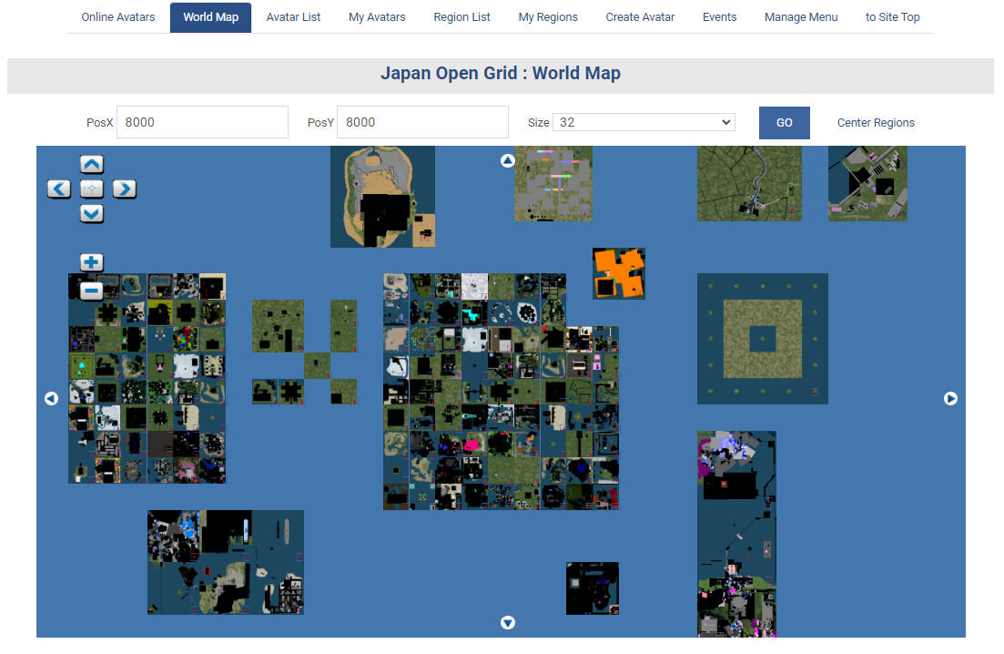The height and width of the screenshot is (654, 1004).
Task: Go to the Manage Menu tab
Action: click(801, 17)
